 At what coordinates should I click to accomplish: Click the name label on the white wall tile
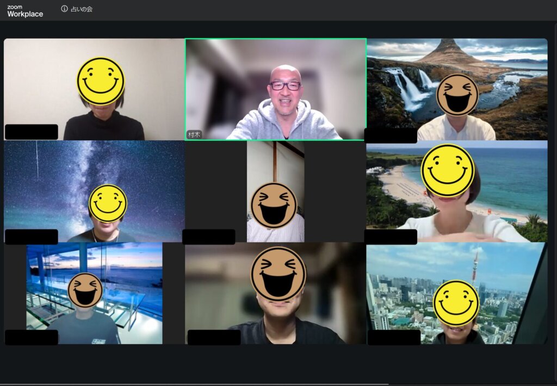pyautogui.click(x=31, y=132)
